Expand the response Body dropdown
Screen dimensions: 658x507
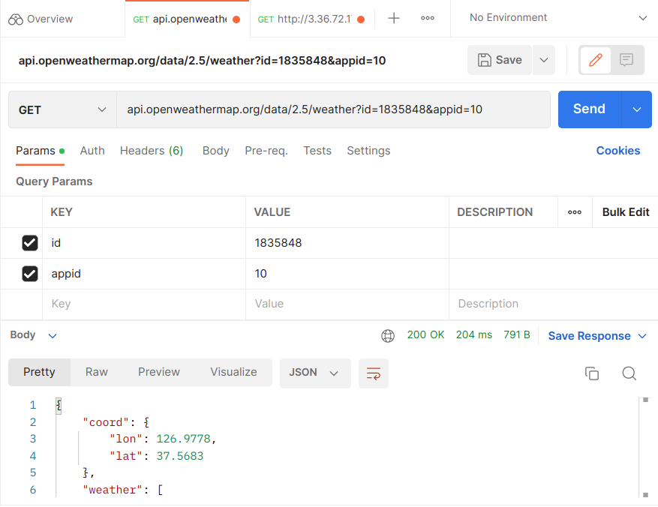[x=34, y=335]
